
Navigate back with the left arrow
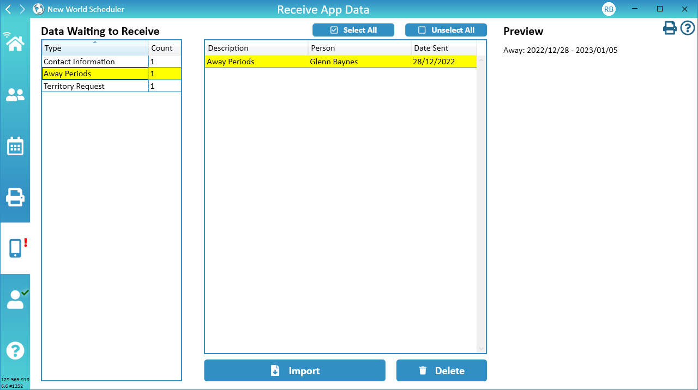click(x=8, y=9)
